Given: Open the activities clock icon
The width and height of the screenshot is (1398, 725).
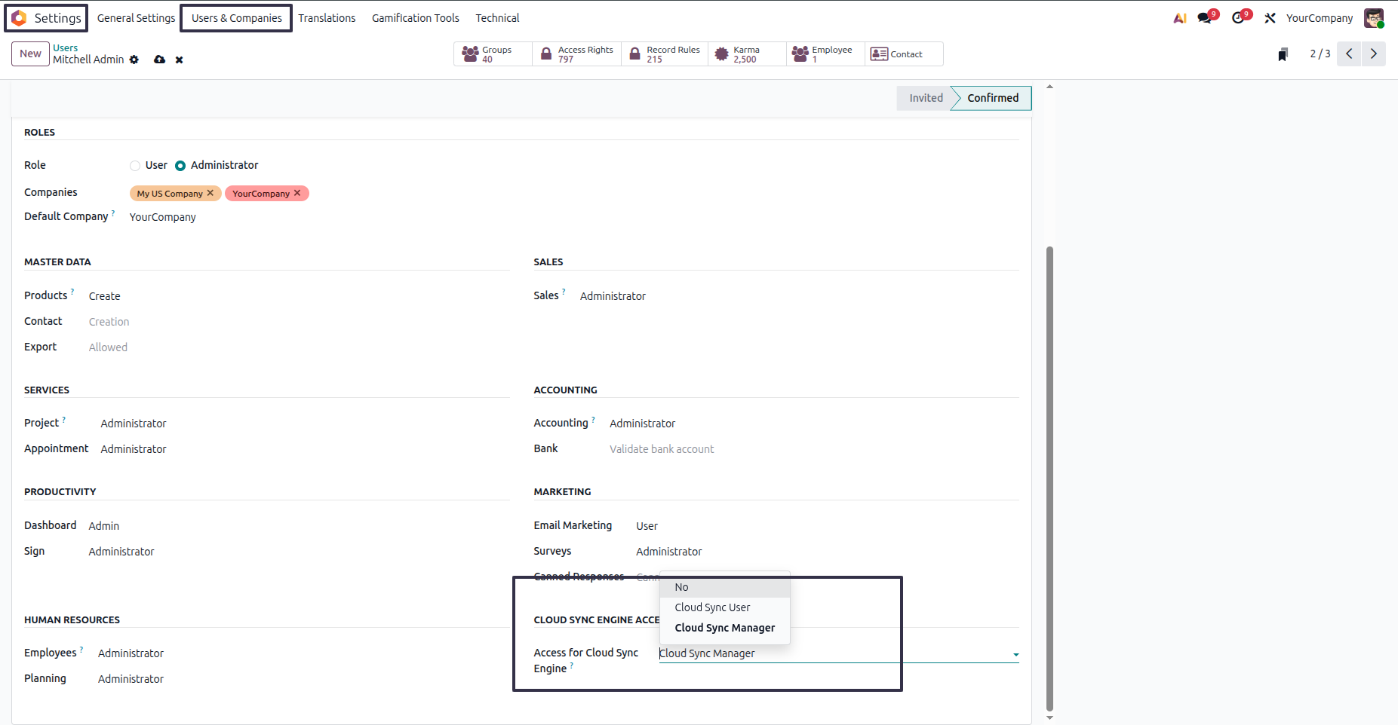Looking at the screenshot, I should pyautogui.click(x=1238, y=18).
